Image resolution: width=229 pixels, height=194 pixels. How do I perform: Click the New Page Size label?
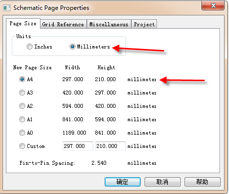[33, 67]
